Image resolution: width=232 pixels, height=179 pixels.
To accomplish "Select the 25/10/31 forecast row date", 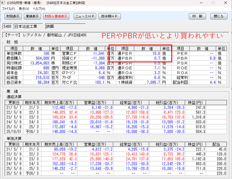I will point(13,132).
